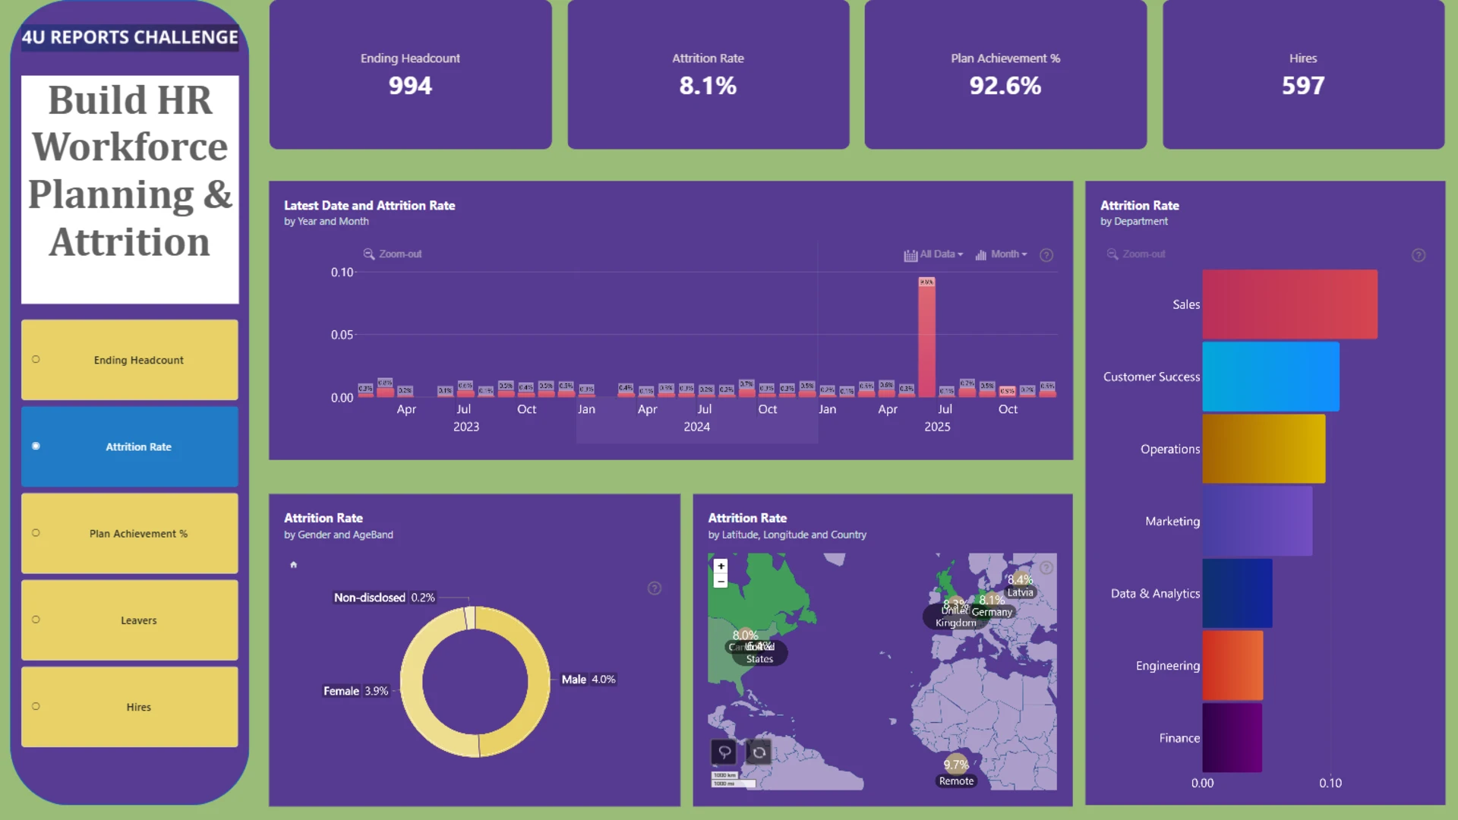Pick the Hires radio option
Image resolution: width=1458 pixels, height=820 pixels.
click(36, 706)
